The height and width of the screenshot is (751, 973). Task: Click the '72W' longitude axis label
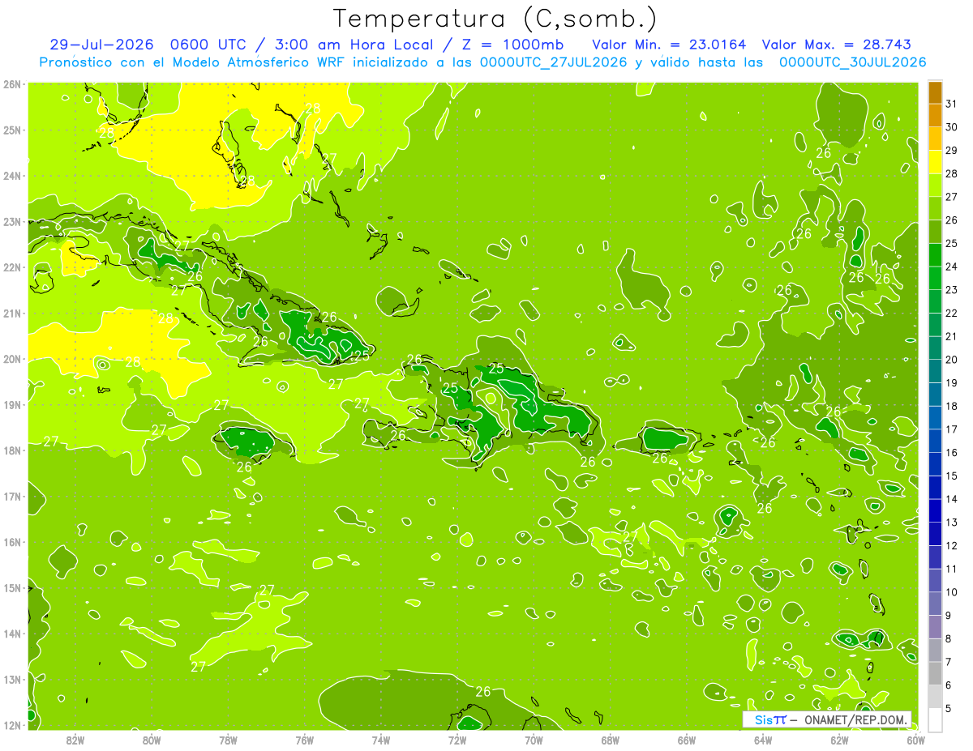[457, 740]
